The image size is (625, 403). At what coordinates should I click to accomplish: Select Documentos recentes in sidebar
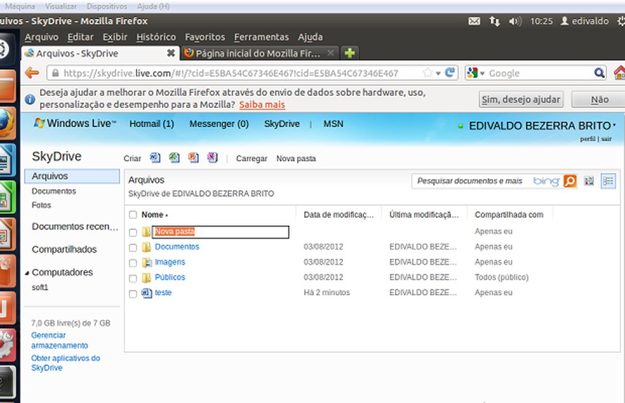tap(75, 227)
